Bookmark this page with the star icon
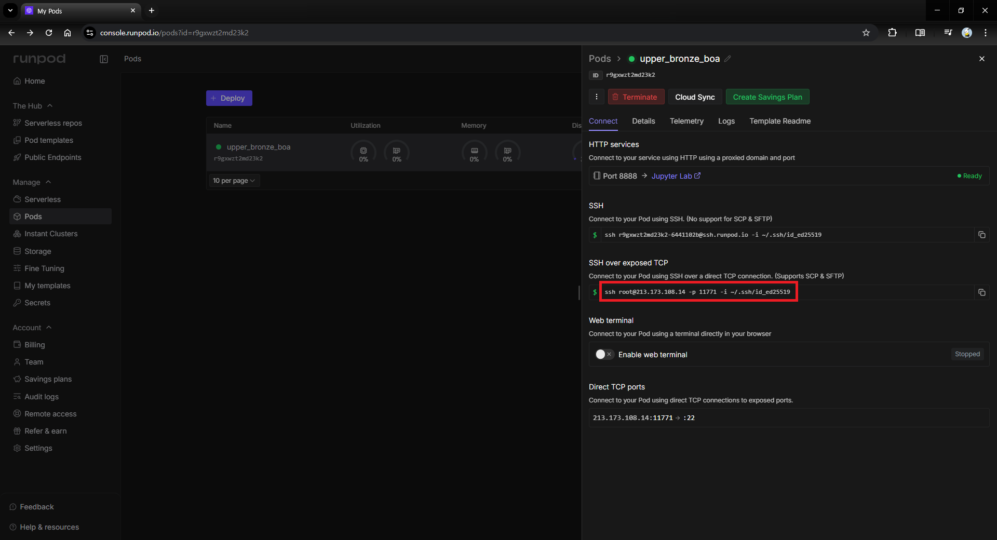Viewport: 997px width, 540px height. [x=866, y=33]
